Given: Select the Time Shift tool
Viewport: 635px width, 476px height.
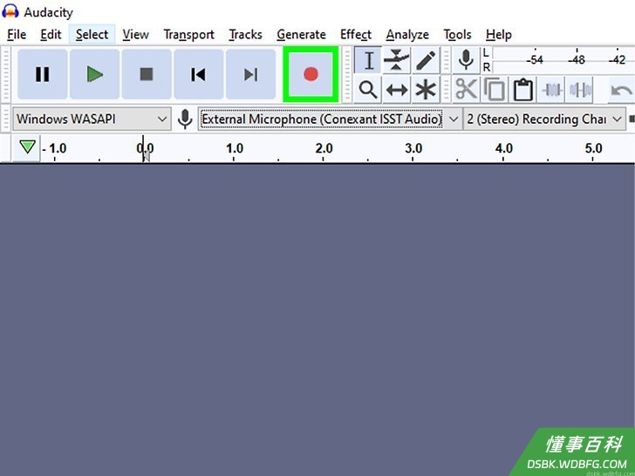Looking at the screenshot, I should (x=397, y=90).
